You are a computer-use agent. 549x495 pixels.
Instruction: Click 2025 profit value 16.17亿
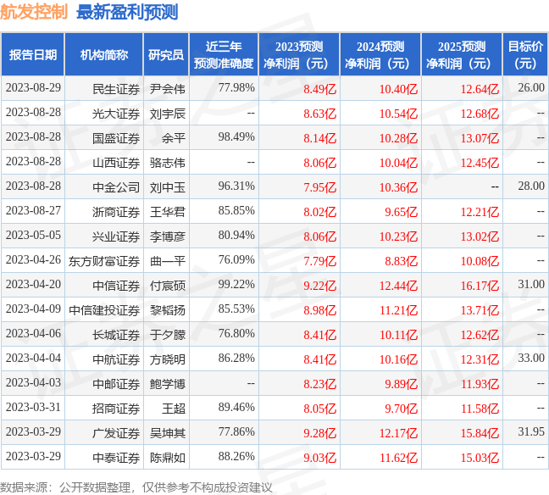(480, 286)
